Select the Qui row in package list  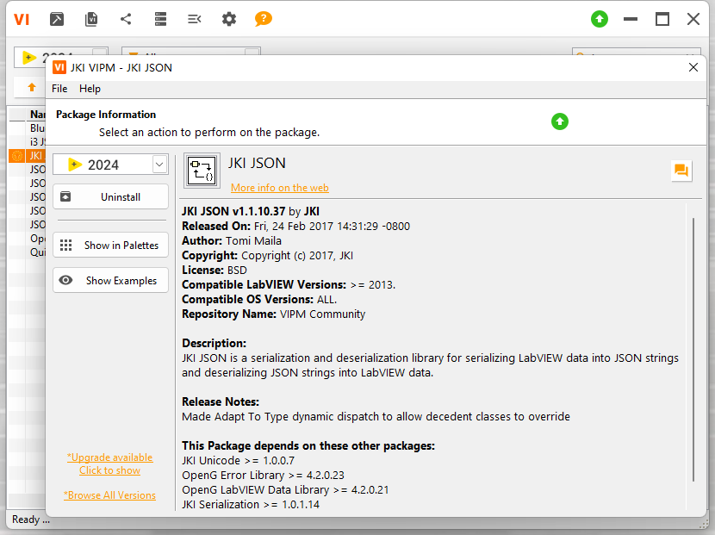coord(28,252)
